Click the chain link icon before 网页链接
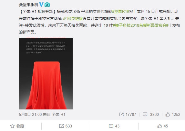The width and height of the screenshot is (185, 131). [x=65, y=18]
